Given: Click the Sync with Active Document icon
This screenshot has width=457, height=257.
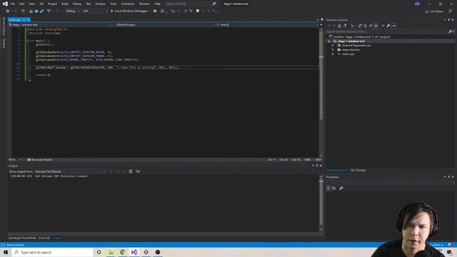Looking at the screenshot, I should pyautogui.click(x=360, y=26).
